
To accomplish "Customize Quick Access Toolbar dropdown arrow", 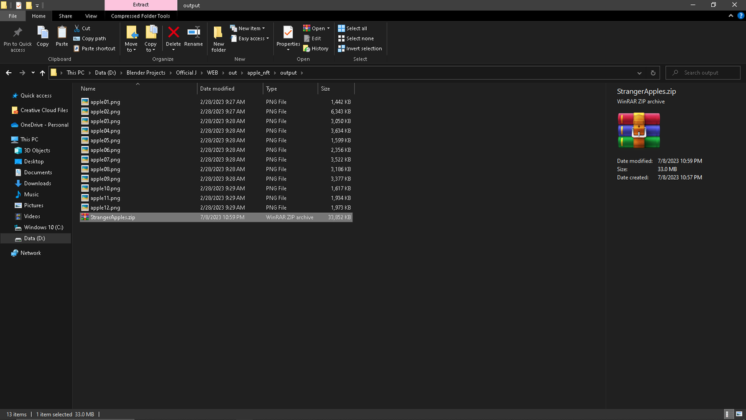I will 37,6.
